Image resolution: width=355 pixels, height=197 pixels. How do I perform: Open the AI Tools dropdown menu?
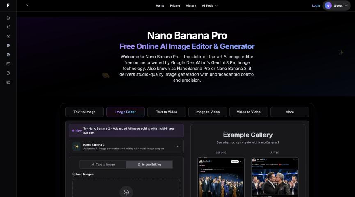209,6
